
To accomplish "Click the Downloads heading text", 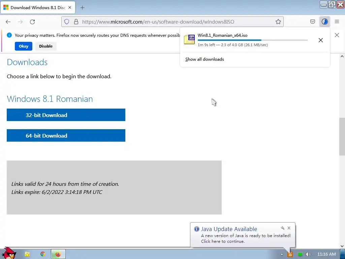I will pos(27,62).
